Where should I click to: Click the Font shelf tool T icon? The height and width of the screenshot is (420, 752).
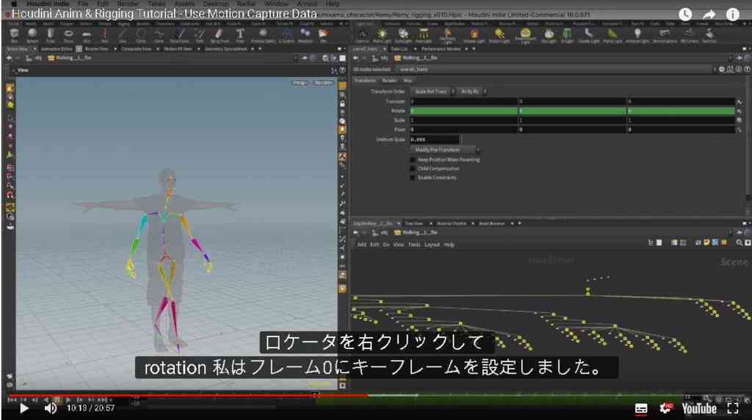tap(240, 35)
